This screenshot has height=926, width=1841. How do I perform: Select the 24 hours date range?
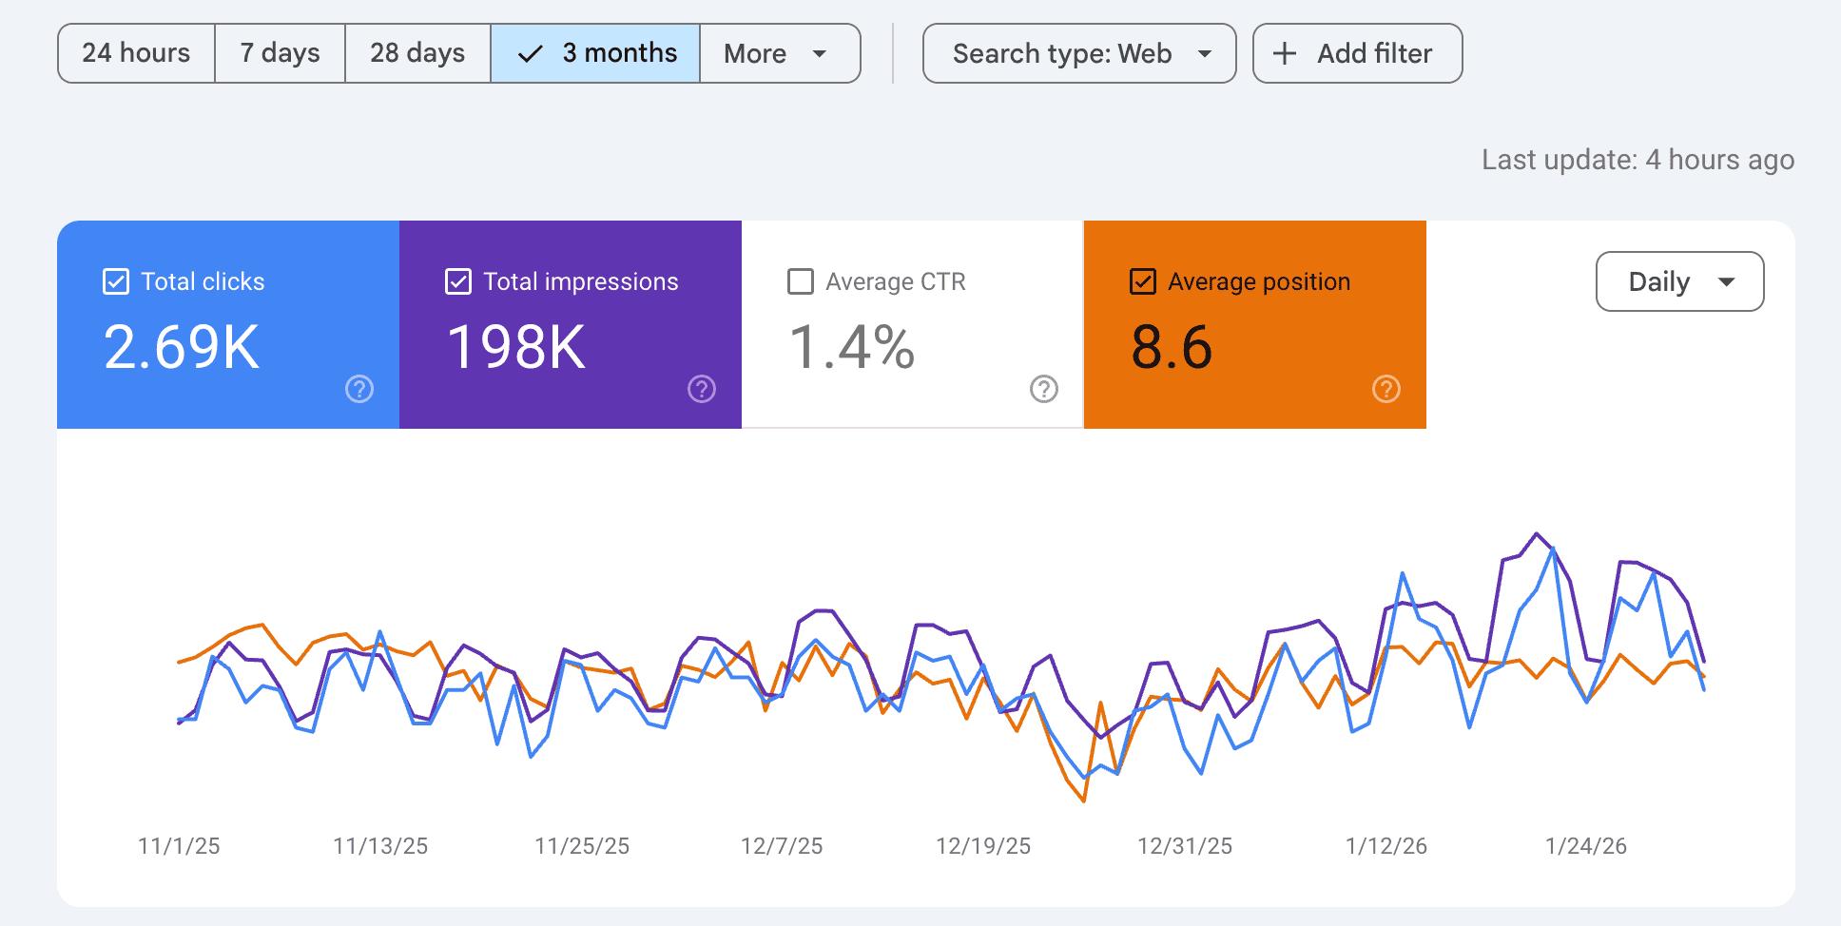[136, 53]
